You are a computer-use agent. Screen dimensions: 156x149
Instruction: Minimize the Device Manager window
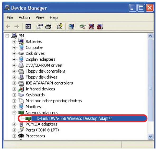coord(132,8)
